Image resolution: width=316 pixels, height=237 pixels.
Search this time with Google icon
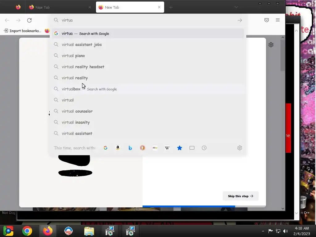[106, 148]
